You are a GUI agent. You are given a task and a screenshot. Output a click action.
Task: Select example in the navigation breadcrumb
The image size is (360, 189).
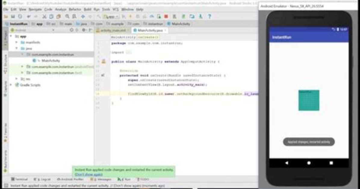115,24
